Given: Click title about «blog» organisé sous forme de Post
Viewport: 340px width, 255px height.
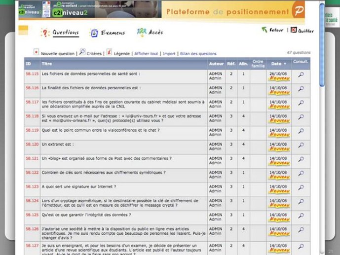Looking at the screenshot, I should point(107,158).
